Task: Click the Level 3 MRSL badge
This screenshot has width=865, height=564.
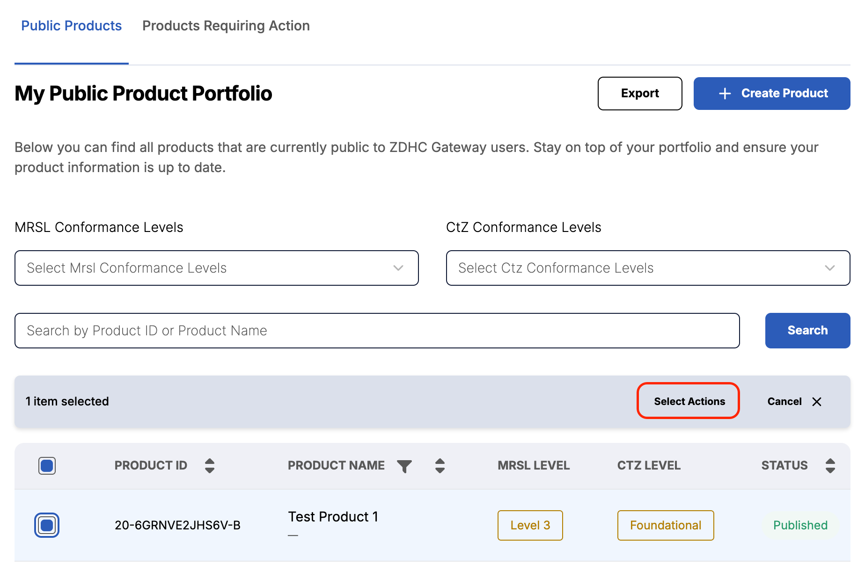Action: (530, 525)
